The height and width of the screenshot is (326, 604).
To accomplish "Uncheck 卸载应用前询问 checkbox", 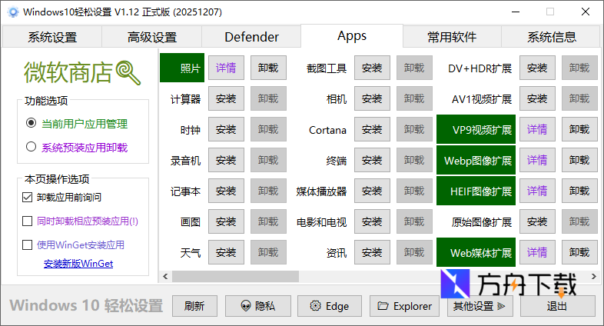I will pyautogui.click(x=28, y=198).
